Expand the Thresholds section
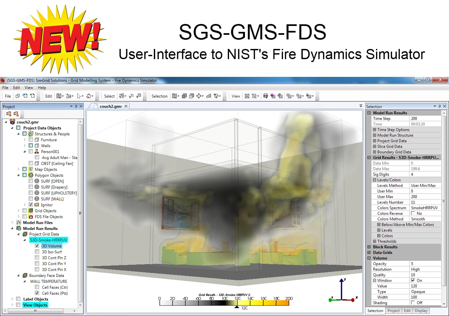Screen dimensions: 449x316 [374, 241]
